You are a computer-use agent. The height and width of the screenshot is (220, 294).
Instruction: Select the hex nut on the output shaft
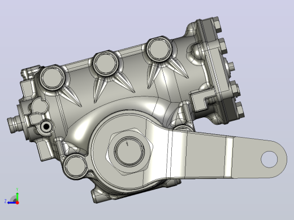pyautogui.click(x=129, y=152)
